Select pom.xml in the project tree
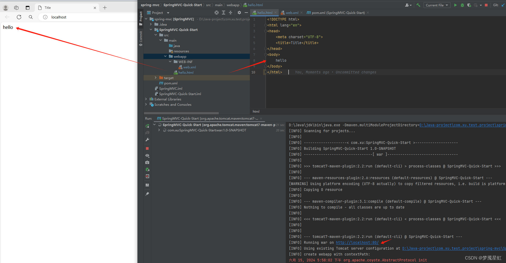The width and height of the screenshot is (506, 263). 168,83
